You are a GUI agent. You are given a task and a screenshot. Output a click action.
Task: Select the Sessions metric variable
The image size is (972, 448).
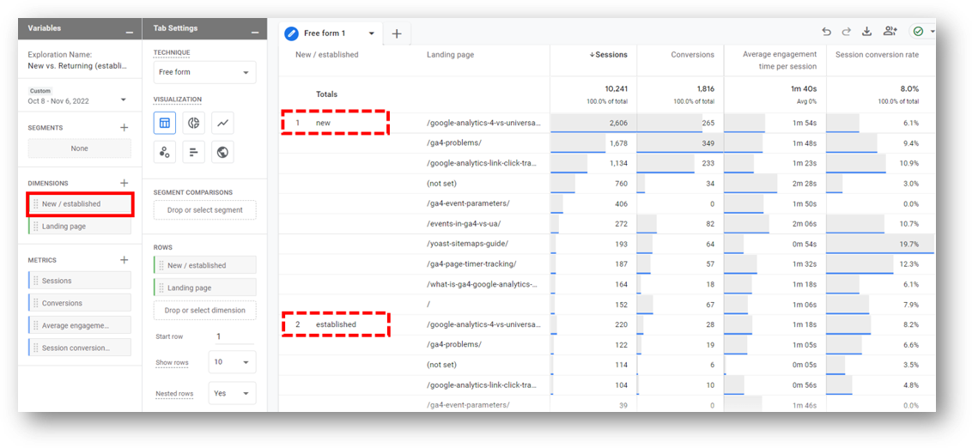(80, 281)
